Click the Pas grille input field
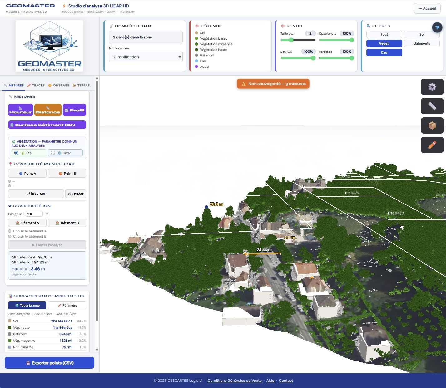Viewport: 446px width, 388px height. (x=34, y=214)
